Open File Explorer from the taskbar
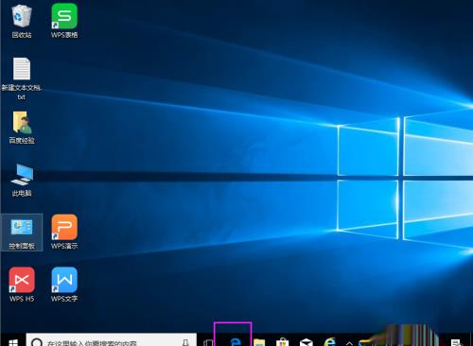Viewport: 473px width, 346px height. point(259,342)
